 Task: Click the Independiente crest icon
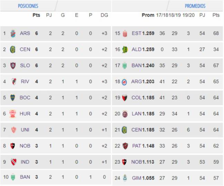[14, 162]
